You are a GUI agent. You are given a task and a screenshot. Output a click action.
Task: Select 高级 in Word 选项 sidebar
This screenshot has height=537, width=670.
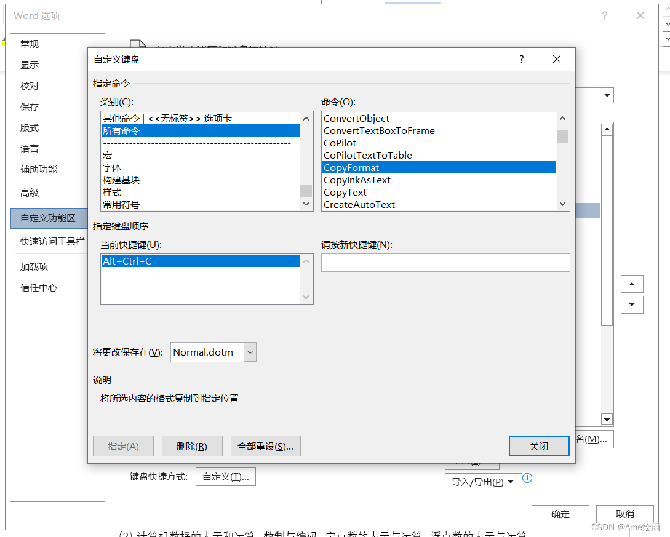coord(30,193)
